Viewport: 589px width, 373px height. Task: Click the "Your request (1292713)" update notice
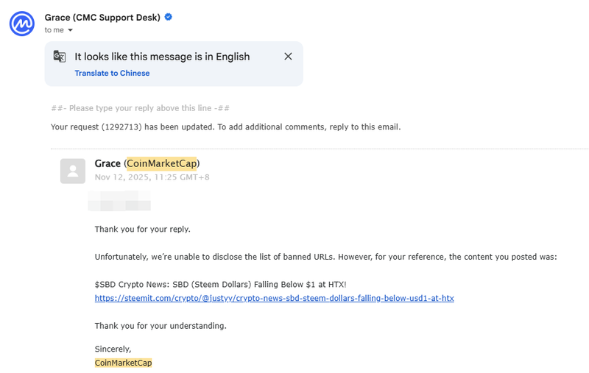pyautogui.click(x=225, y=127)
